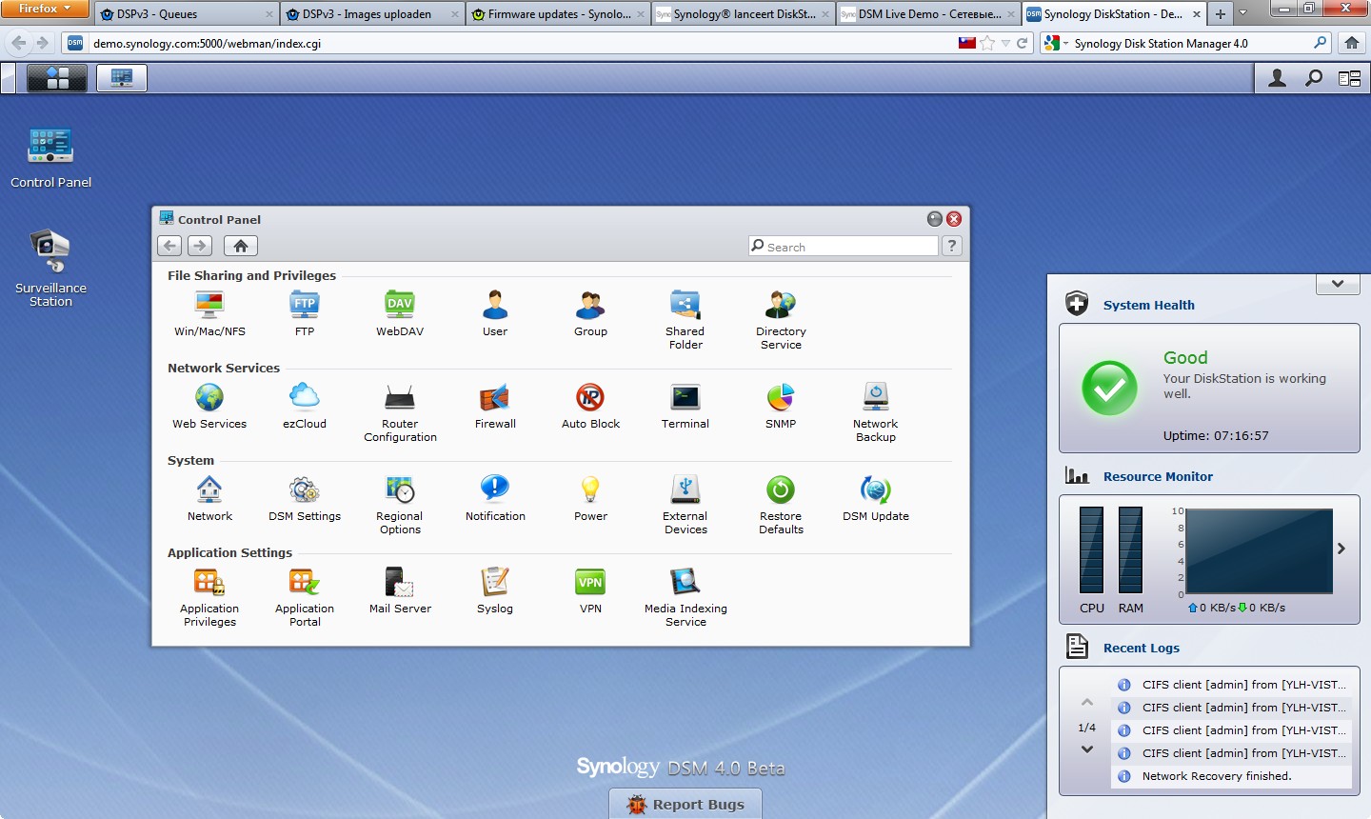Open Web Services settings
The image size is (1371, 819).
tap(209, 406)
